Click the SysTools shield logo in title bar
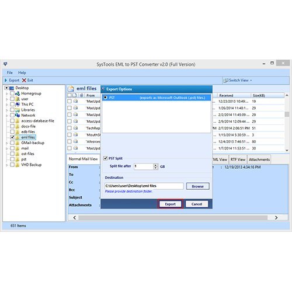The image size is (292, 292). tap(5, 64)
